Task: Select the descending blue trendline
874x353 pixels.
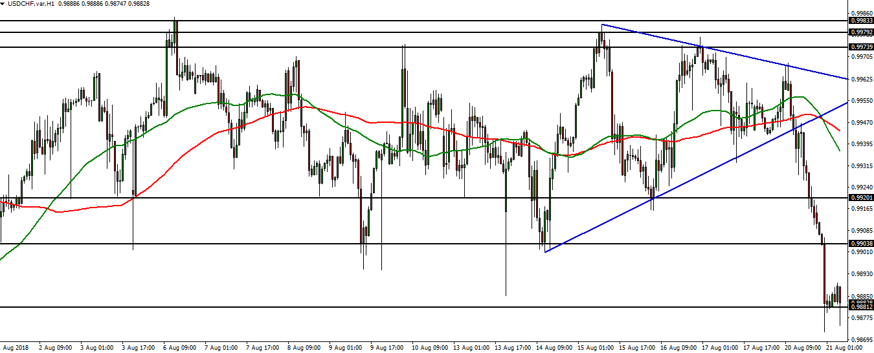Action: point(725,52)
